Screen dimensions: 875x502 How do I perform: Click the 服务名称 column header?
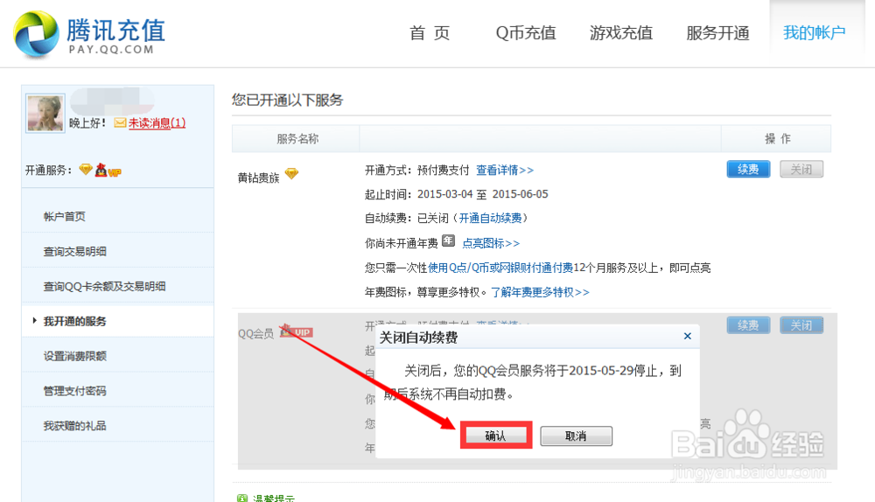pyautogui.click(x=297, y=139)
